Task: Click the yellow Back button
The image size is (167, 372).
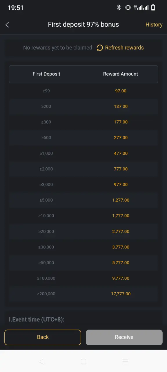Action: tap(43, 337)
